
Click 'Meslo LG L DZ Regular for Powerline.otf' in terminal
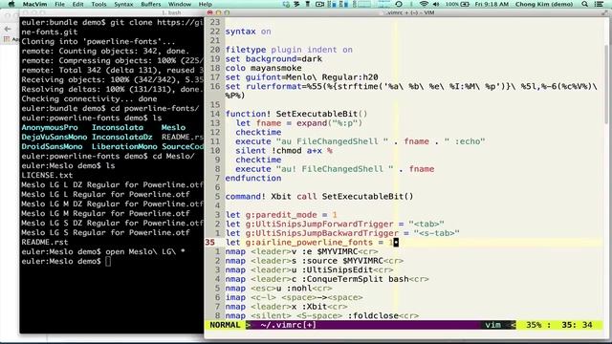point(113,184)
